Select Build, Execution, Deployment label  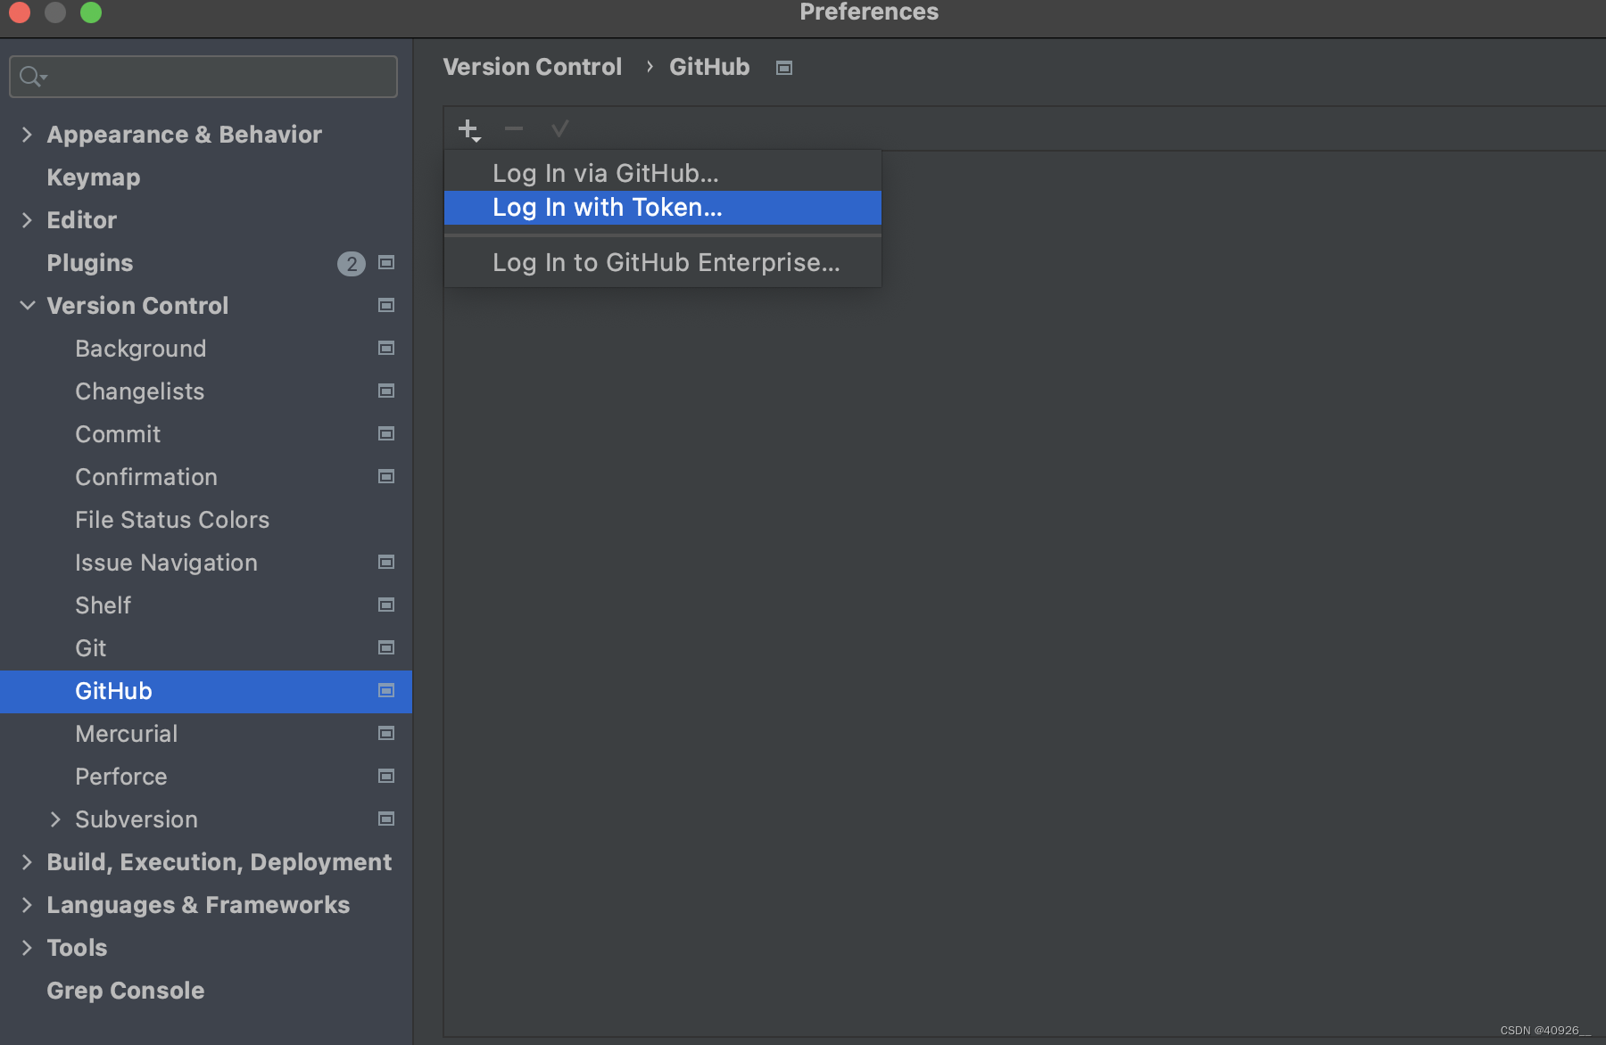(219, 862)
